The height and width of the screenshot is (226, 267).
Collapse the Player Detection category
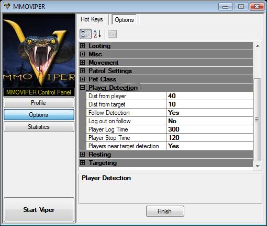[x=82, y=88]
